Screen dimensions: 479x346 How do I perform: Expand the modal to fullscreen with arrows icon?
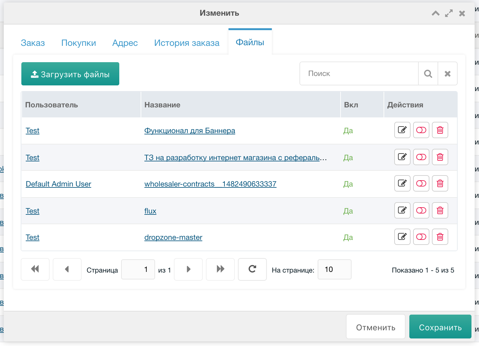coord(449,13)
